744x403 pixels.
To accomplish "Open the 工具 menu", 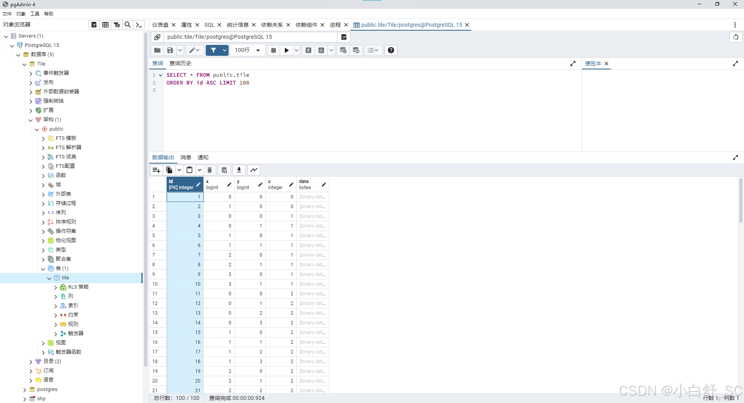I will click(x=35, y=14).
